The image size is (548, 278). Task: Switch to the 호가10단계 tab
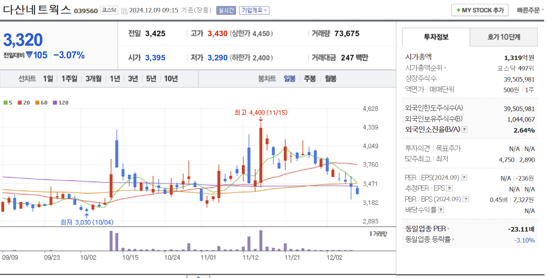(x=504, y=37)
